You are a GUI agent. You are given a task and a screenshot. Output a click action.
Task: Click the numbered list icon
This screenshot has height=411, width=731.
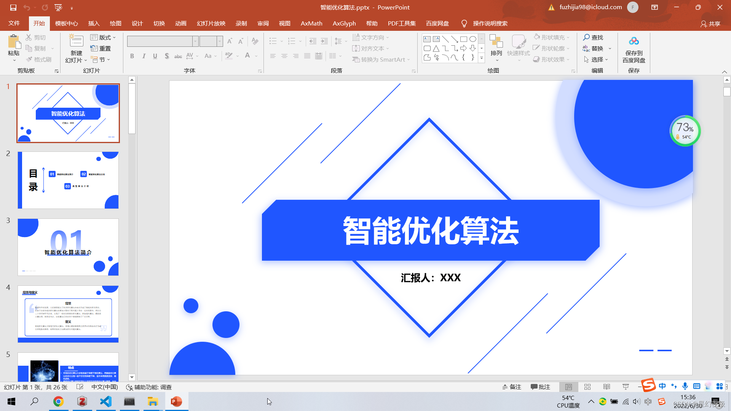pyautogui.click(x=292, y=41)
